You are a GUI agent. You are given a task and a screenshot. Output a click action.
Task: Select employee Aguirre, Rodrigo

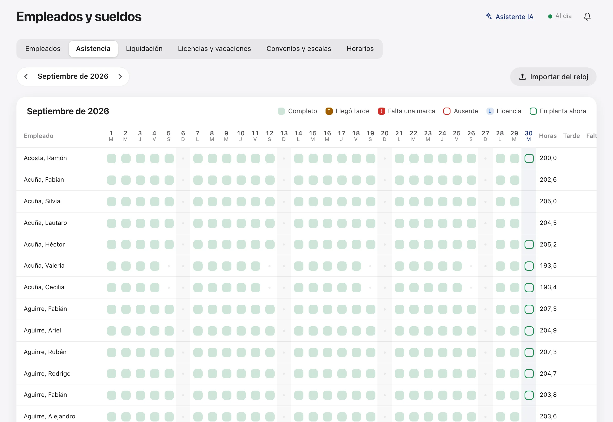(x=47, y=374)
